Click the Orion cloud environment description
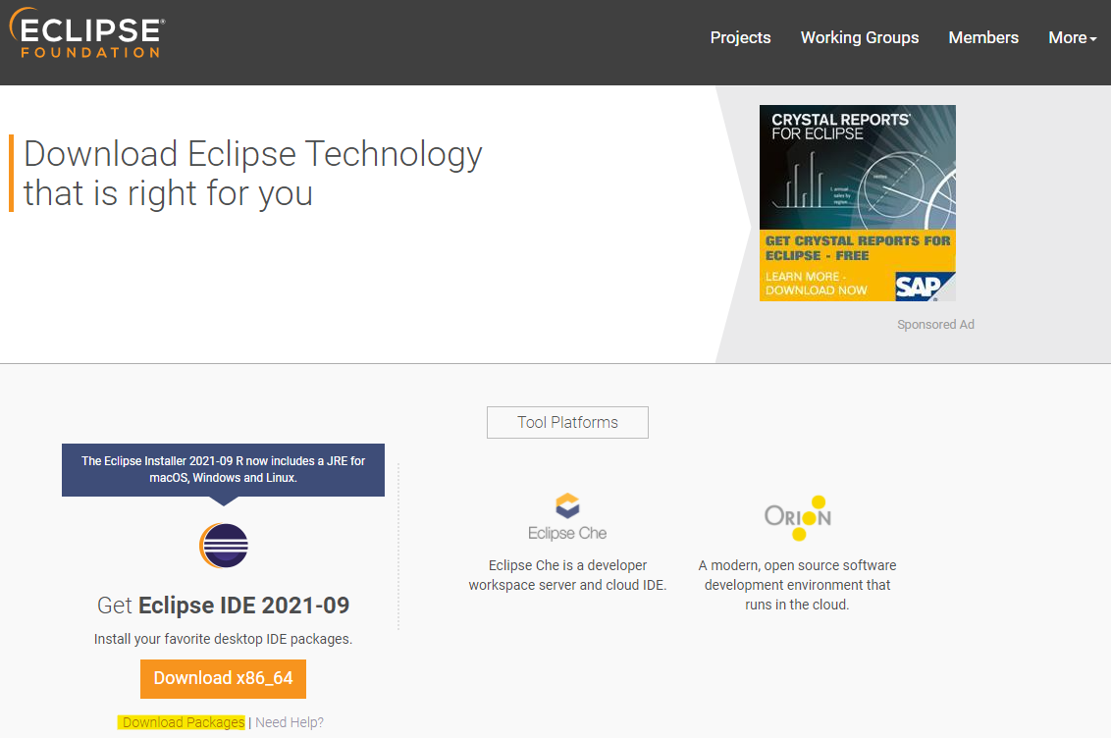Screen dimensions: 1111x738 [797, 585]
